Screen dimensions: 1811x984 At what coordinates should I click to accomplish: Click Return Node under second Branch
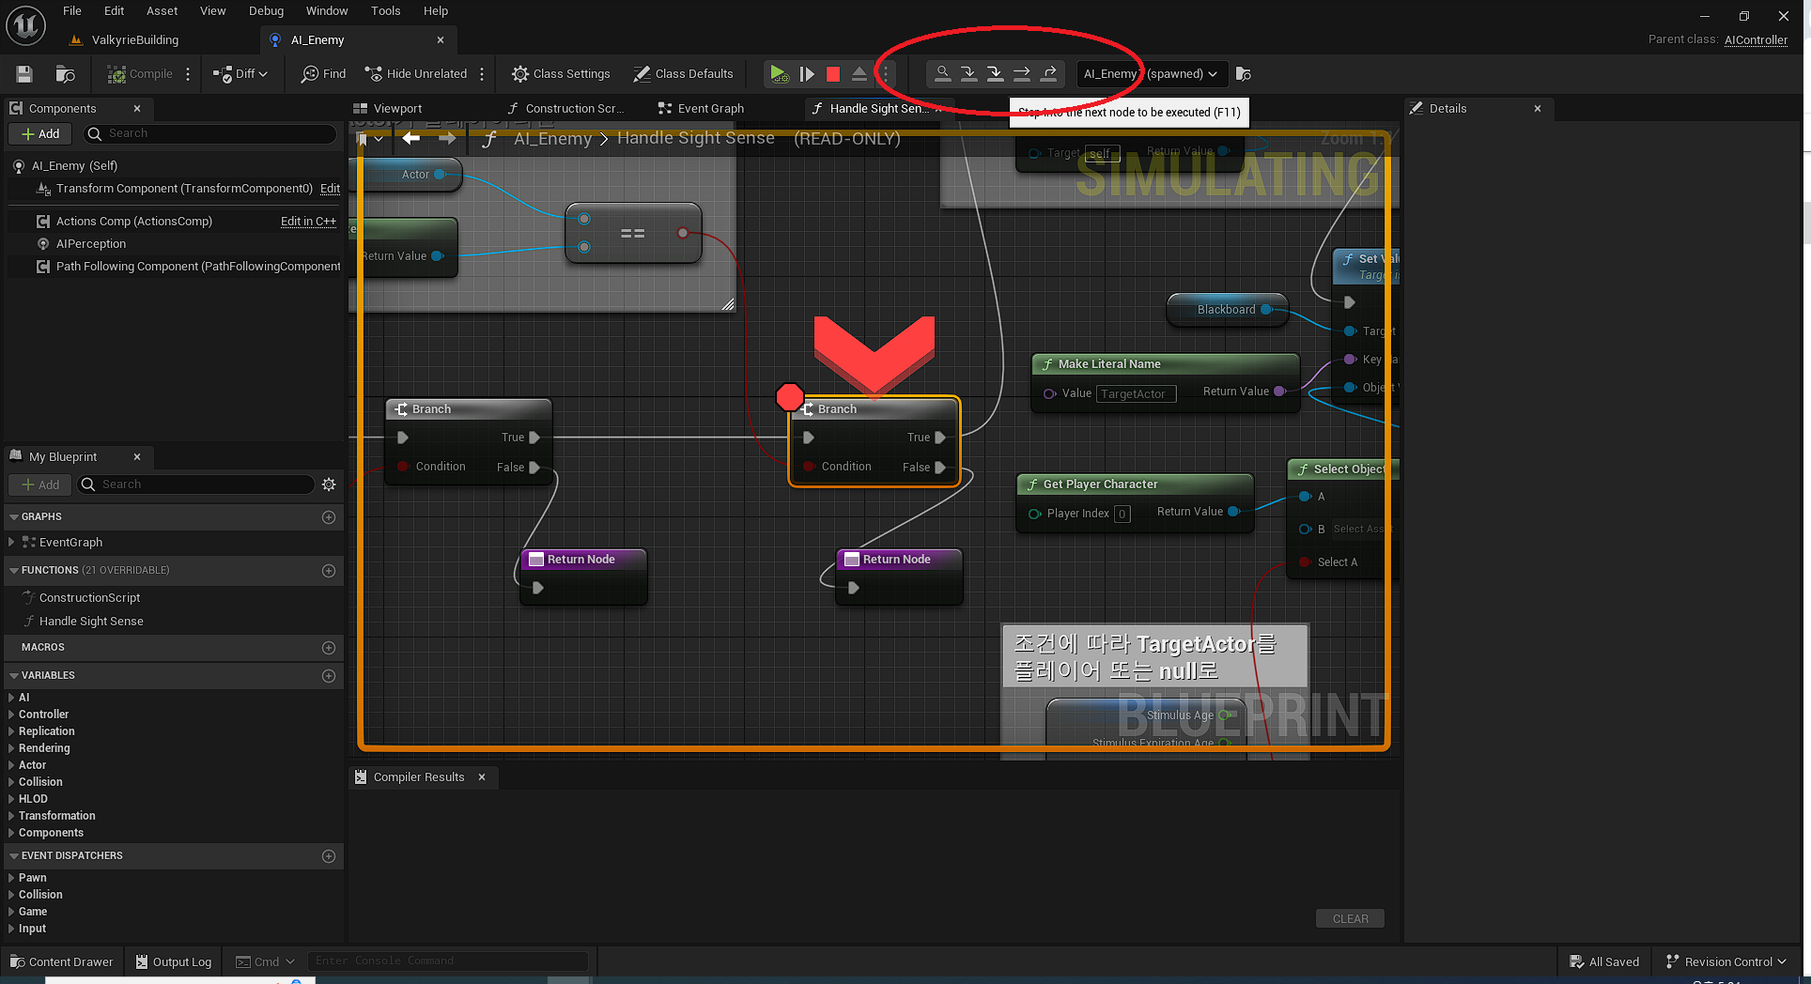(898, 577)
